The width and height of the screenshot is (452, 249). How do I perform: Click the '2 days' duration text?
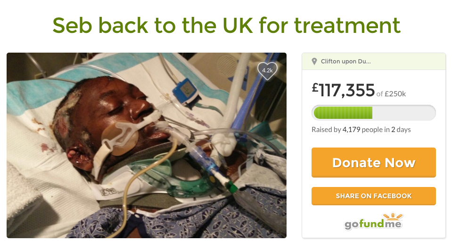[x=401, y=130]
